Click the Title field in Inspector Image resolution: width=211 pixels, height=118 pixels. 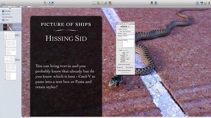(128, 31)
